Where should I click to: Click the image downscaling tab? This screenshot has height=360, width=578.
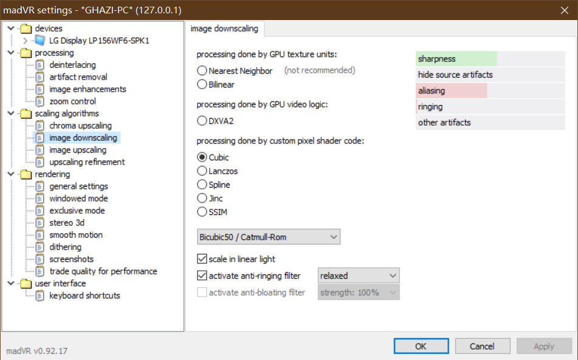pyautogui.click(x=225, y=29)
